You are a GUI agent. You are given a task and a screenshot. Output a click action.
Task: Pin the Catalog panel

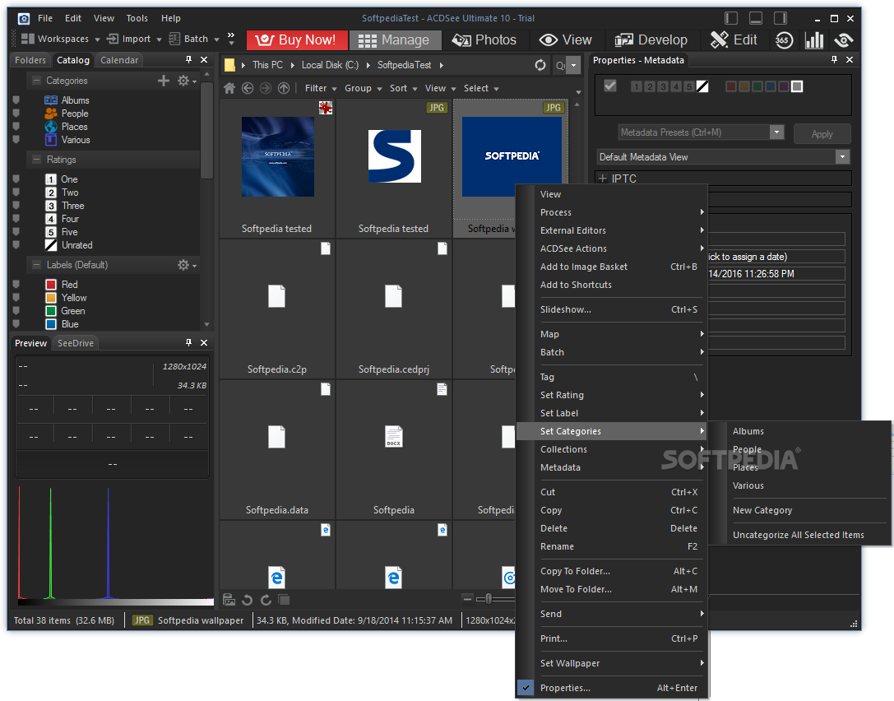pos(188,60)
